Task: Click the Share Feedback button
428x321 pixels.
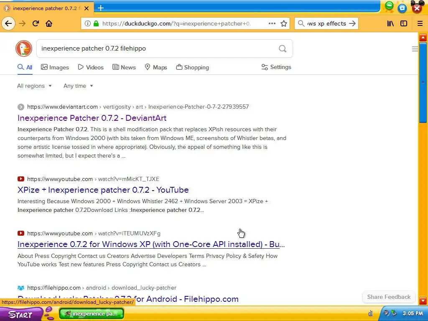Action: pyautogui.click(x=389, y=297)
